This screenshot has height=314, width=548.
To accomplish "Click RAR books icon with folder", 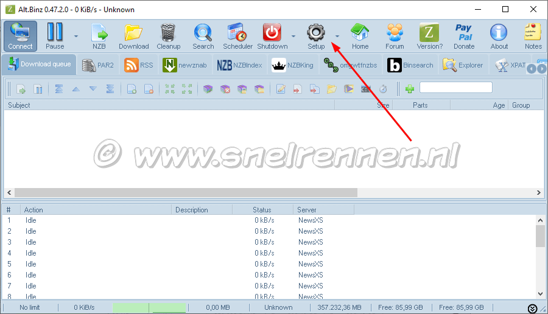I will point(259,89).
